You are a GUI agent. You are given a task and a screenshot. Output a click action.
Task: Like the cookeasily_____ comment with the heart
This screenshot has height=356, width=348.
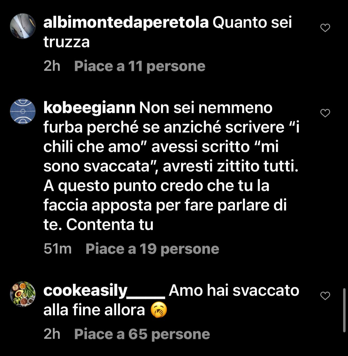click(x=325, y=296)
